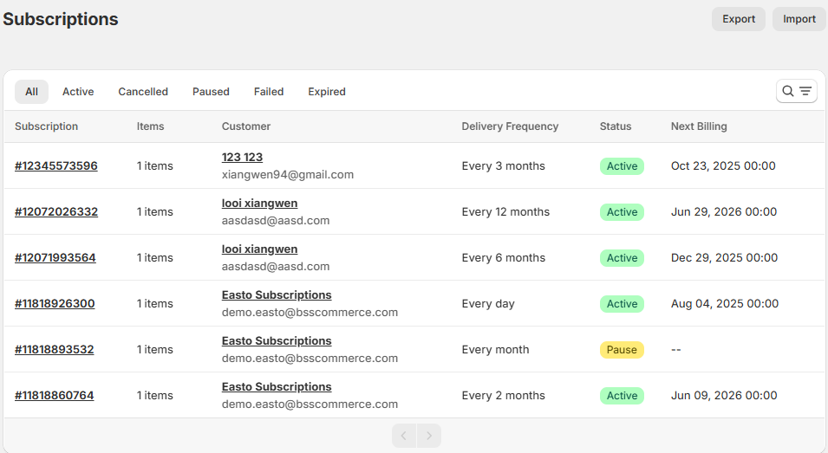Open customer 123 123 profile link
This screenshot has height=453, width=828.
tap(242, 158)
